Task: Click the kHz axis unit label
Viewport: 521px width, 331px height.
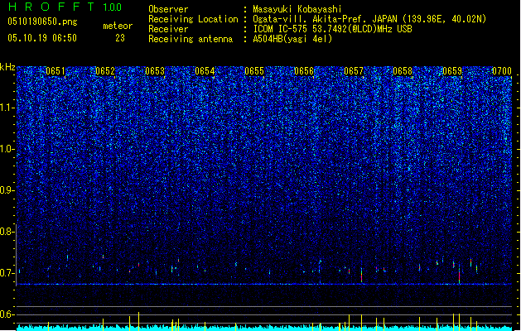Action: [7, 67]
